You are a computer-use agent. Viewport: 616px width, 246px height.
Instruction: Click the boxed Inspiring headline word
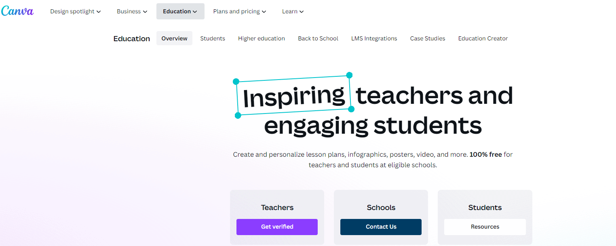pyautogui.click(x=294, y=96)
